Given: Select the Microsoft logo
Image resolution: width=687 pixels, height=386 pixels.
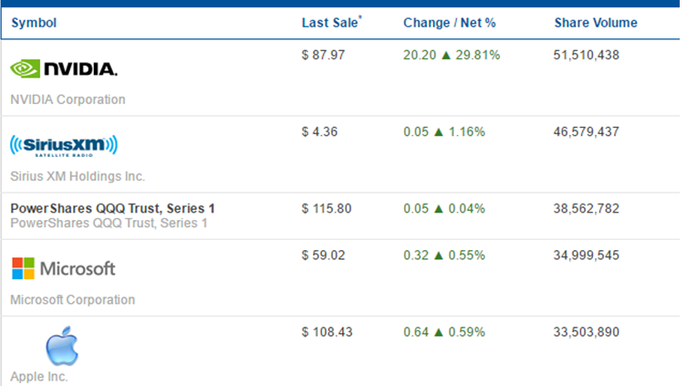Looking at the screenshot, I should [x=64, y=268].
